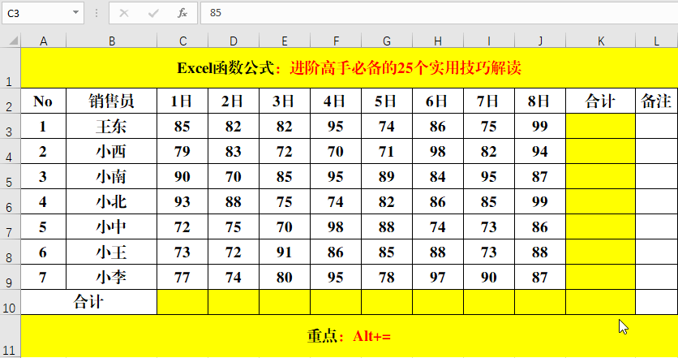Click the '重点：Alt+=' note cell
Image resolution: width=678 pixels, height=358 pixels.
pyautogui.click(x=350, y=336)
